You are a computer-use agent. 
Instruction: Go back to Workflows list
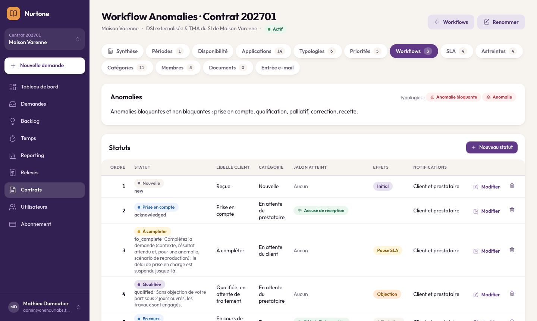coord(451,22)
